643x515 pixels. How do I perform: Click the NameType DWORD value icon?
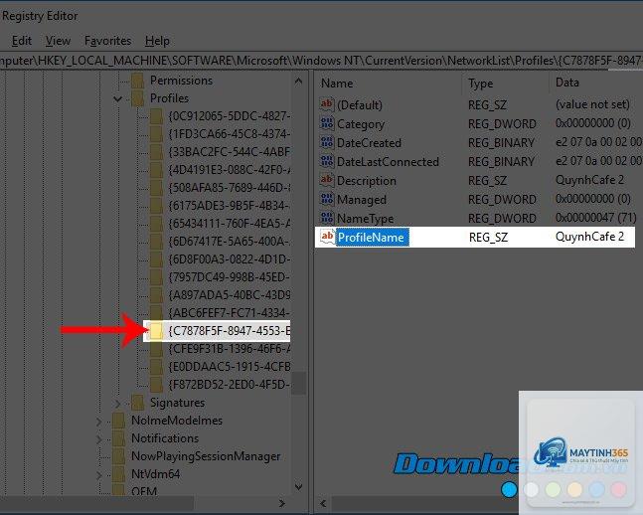tap(327, 218)
